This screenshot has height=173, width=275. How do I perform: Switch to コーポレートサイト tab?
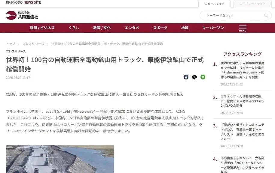(x=252, y=4)
